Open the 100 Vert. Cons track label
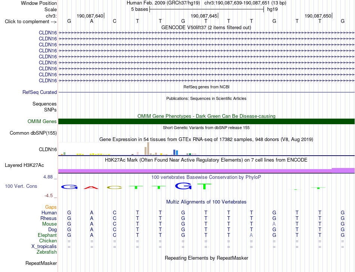355x272 pixels. click(21, 186)
